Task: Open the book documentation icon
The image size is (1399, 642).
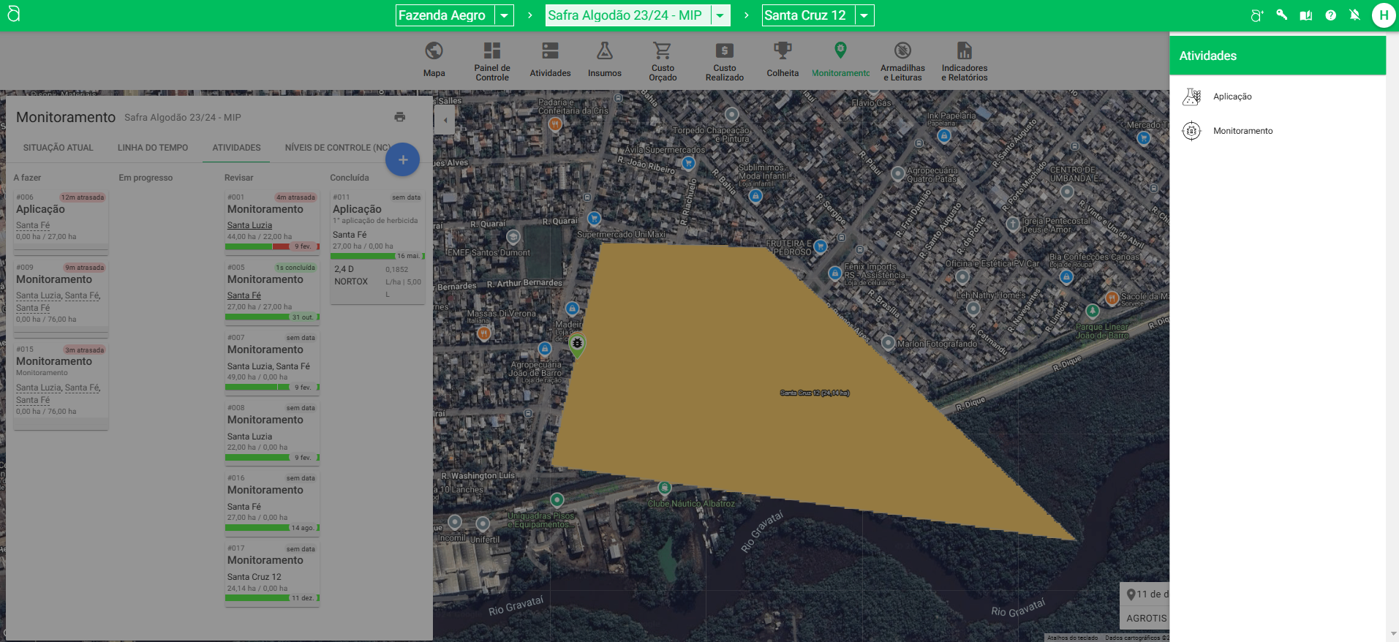Action: tap(1305, 15)
